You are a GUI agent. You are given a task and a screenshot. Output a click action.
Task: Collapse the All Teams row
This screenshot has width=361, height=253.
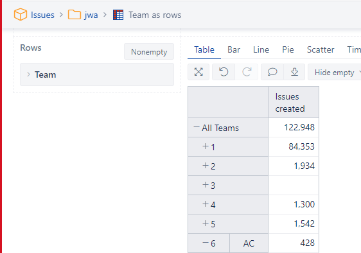click(x=197, y=127)
